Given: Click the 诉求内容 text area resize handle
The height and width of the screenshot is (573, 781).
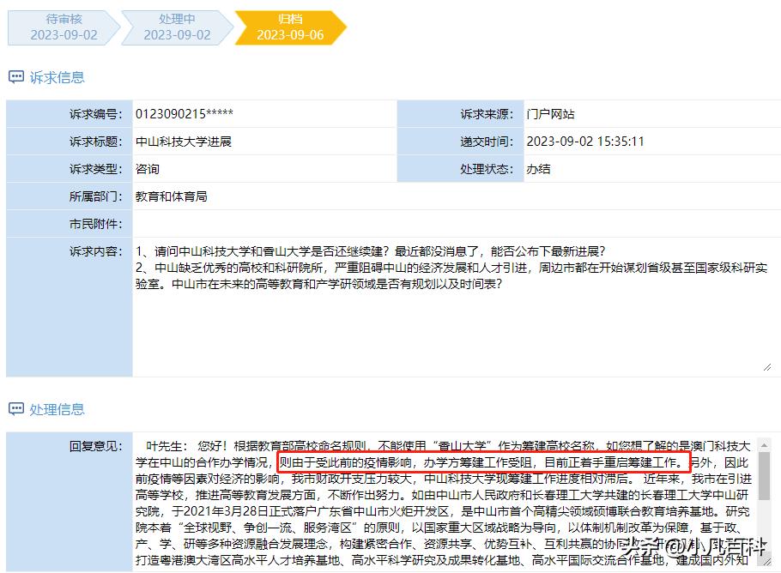Looking at the screenshot, I should pyautogui.click(x=766, y=366).
